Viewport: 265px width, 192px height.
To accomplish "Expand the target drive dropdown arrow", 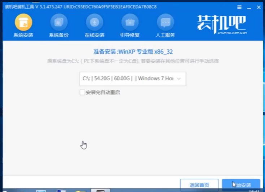I will pos(179,79).
